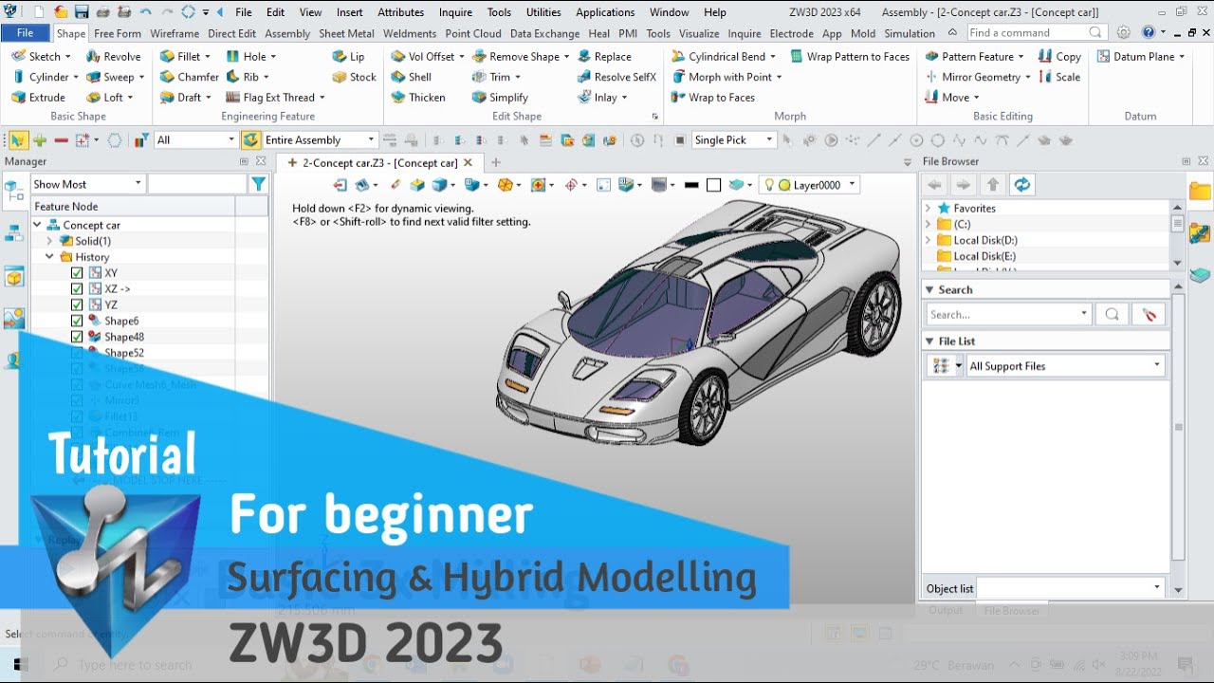The height and width of the screenshot is (683, 1214).
Task: Select the Revolve tool
Action: click(x=113, y=57)
